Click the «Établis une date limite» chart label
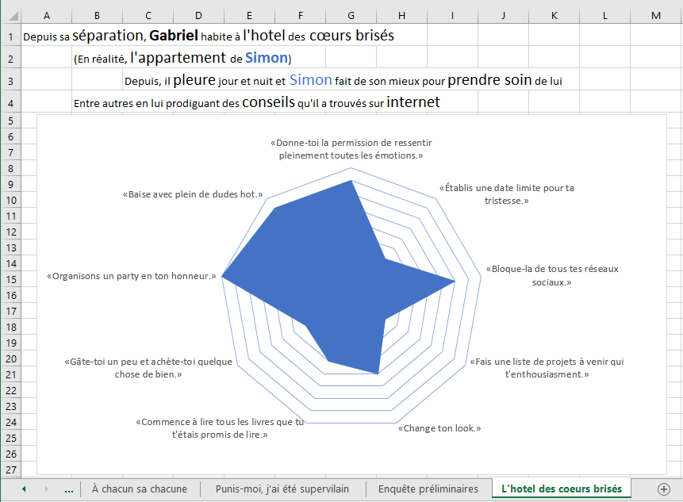Image resolution: width=683 pixels, height=502 pixels. point(507,194)
